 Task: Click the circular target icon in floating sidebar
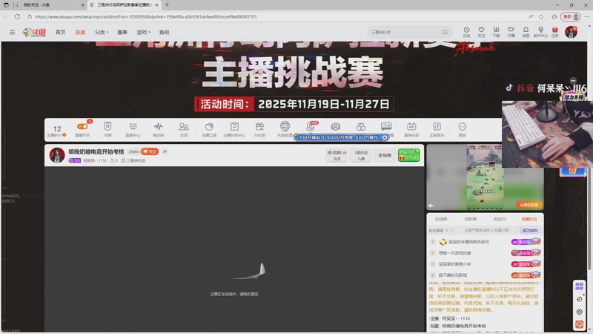coord(579,312)
